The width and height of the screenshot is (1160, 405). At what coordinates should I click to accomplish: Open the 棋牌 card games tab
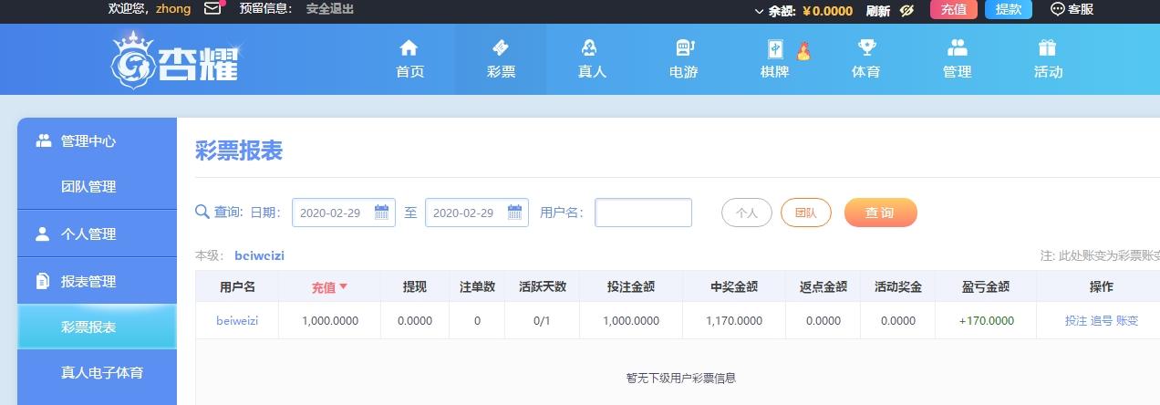(774, 59)
